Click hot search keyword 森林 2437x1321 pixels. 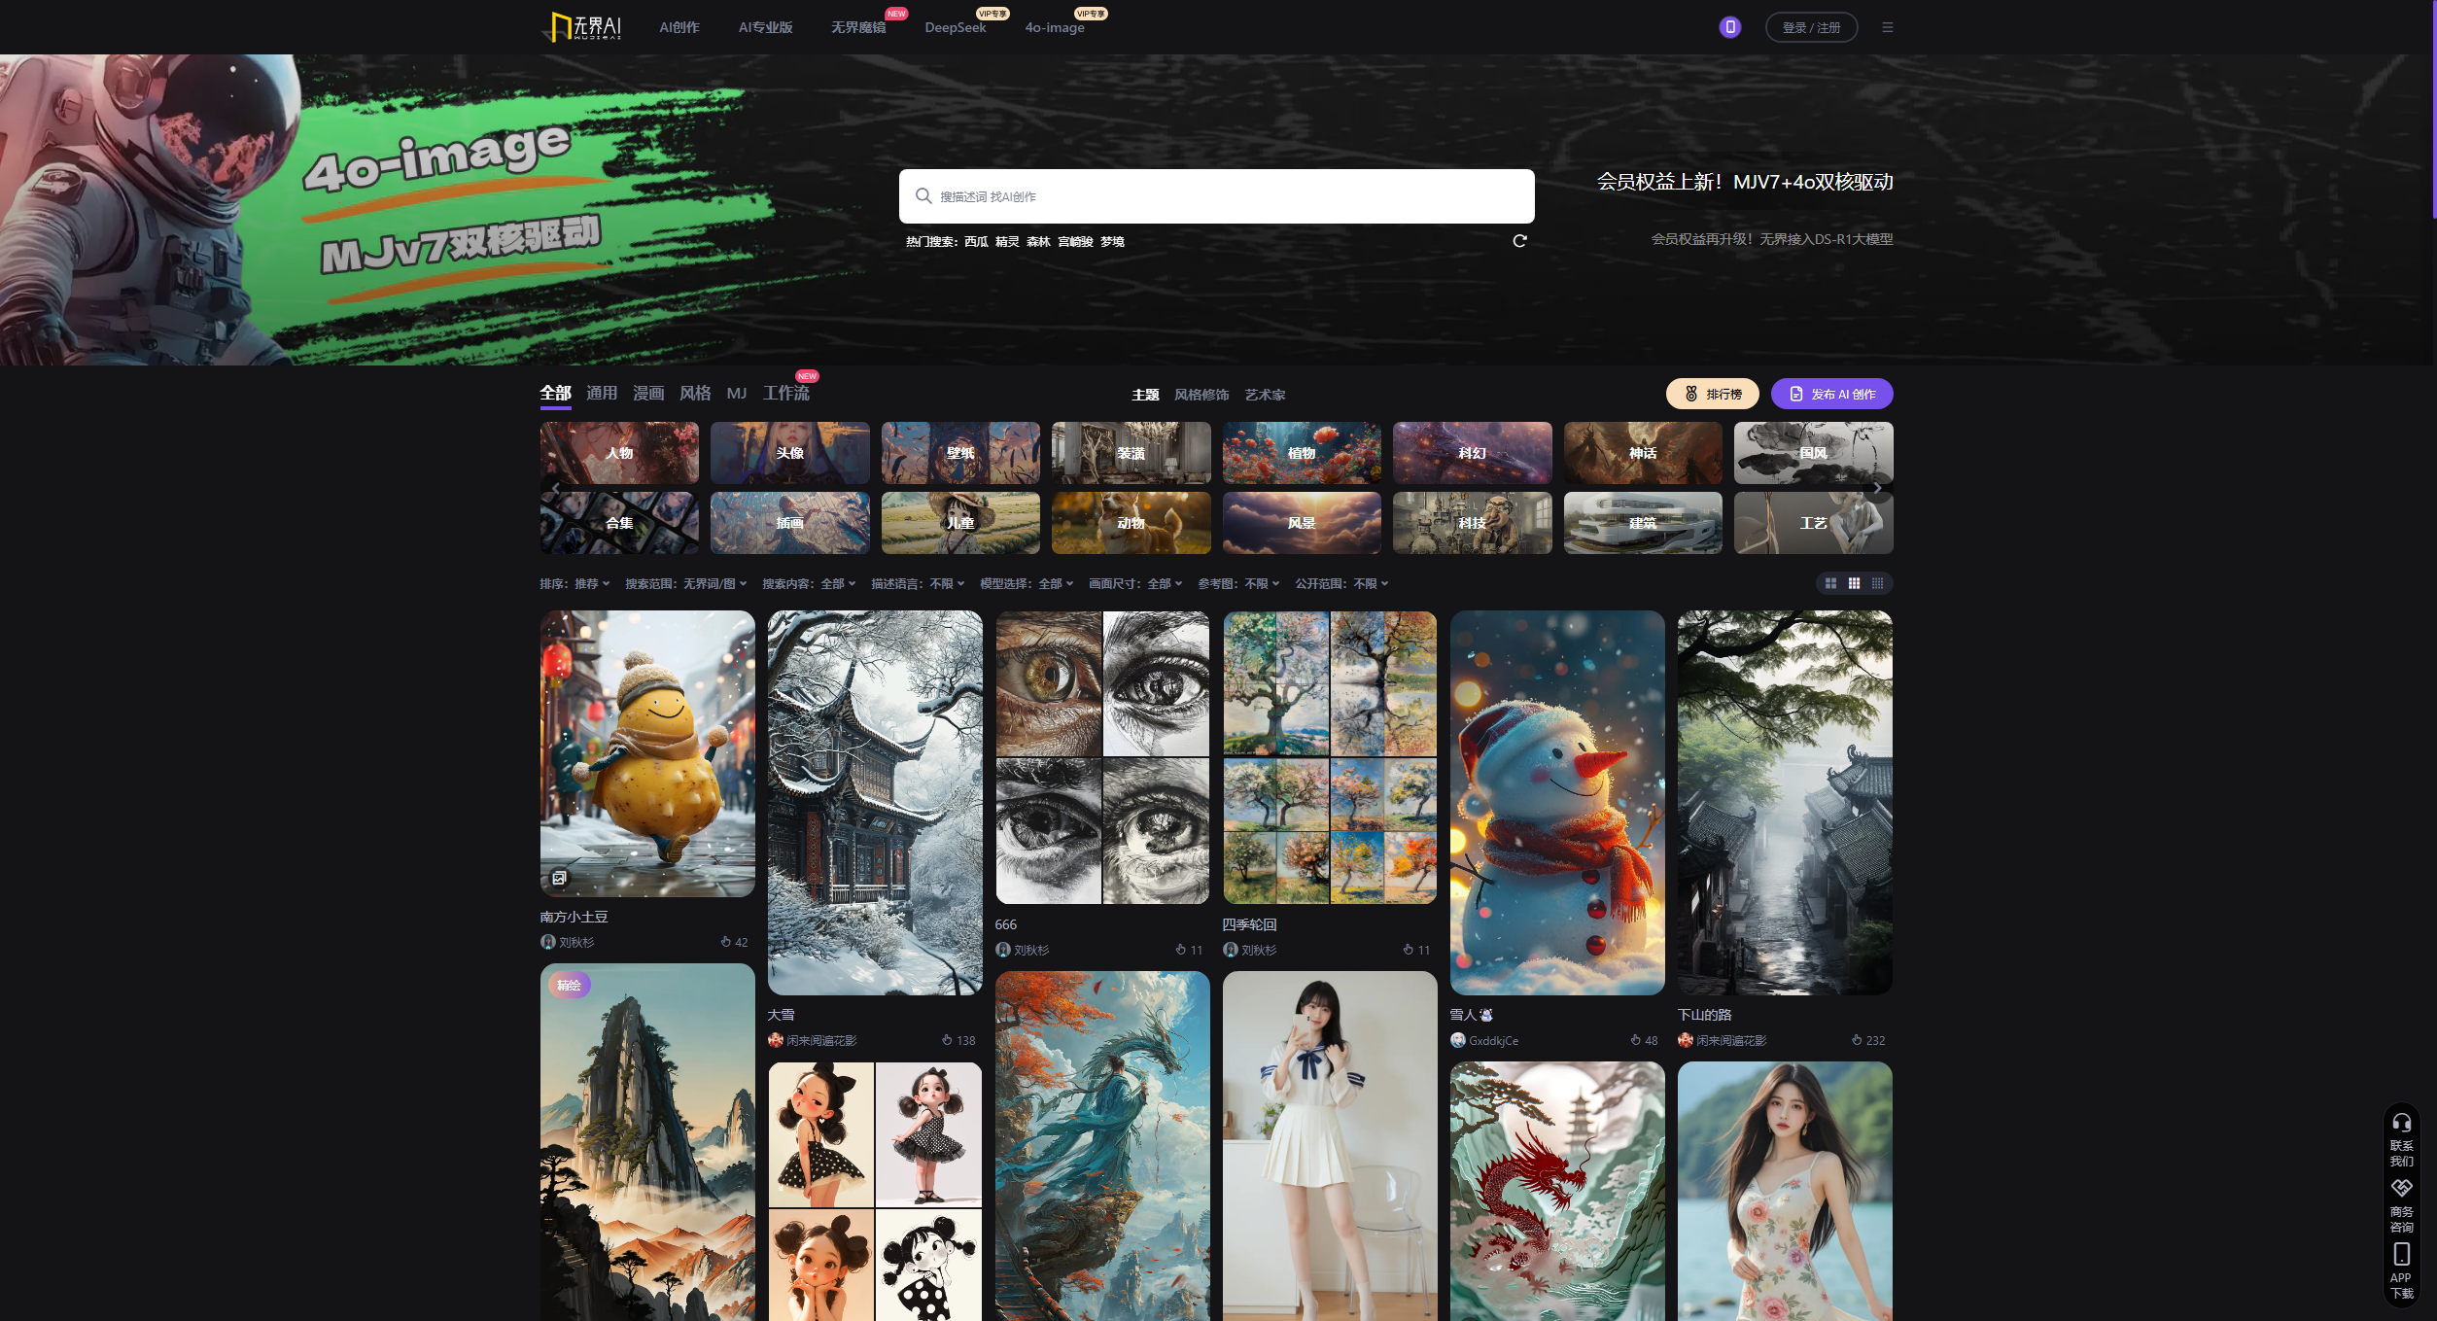click(x=1038, y=241)
